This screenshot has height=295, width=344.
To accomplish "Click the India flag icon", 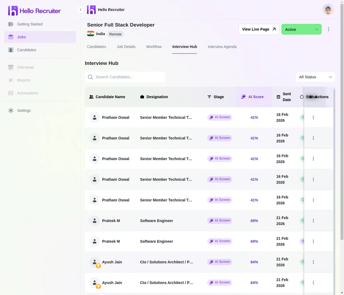I will click(90, 34).
